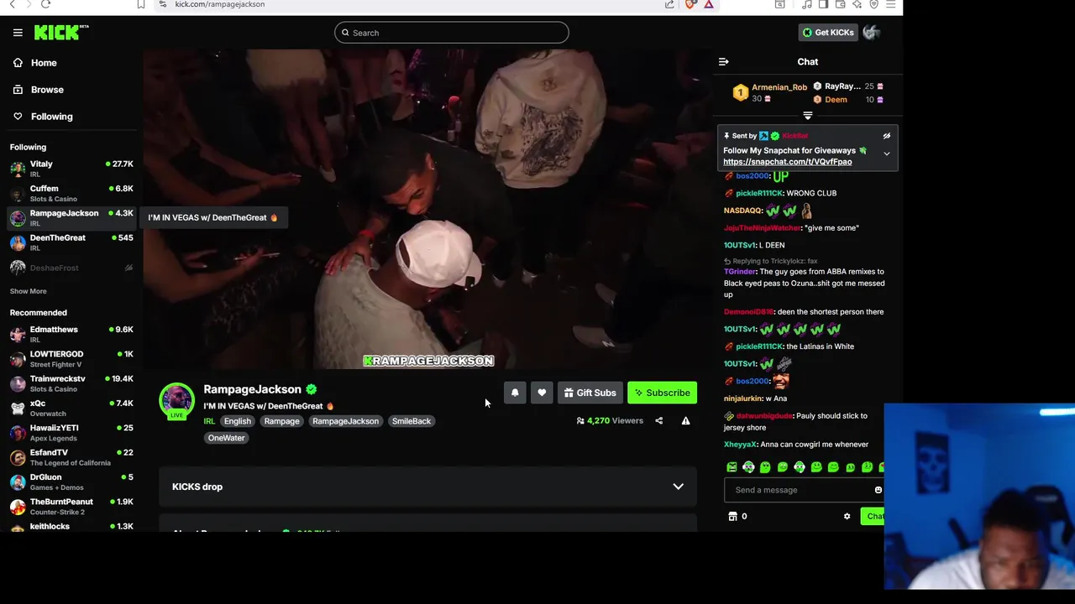Click the OneWater tag
Image resolution: width=1075 pixels, height=604 pixels.
tap(226, 438)
